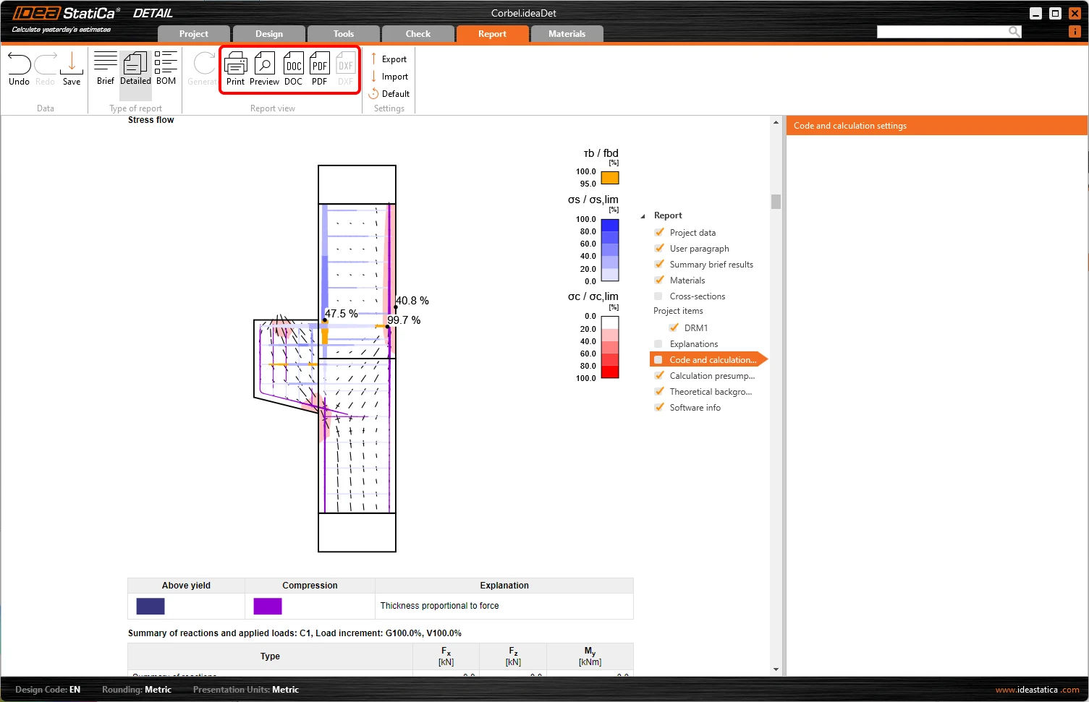Click the Undo arrow icon
The width and height of the screenshot is (1089, 702).
[x=19, y=64]
